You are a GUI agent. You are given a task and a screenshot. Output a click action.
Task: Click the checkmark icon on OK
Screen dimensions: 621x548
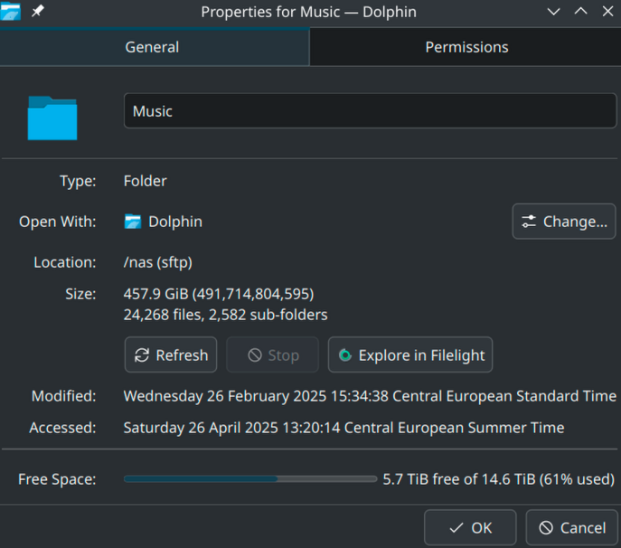(456, 528)
